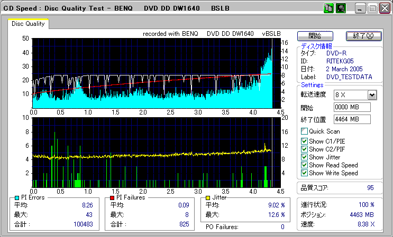Click the yellow Jitter legend square
Image resolution: width=393 pixels, height=237 pixels.
coord(208,197)
